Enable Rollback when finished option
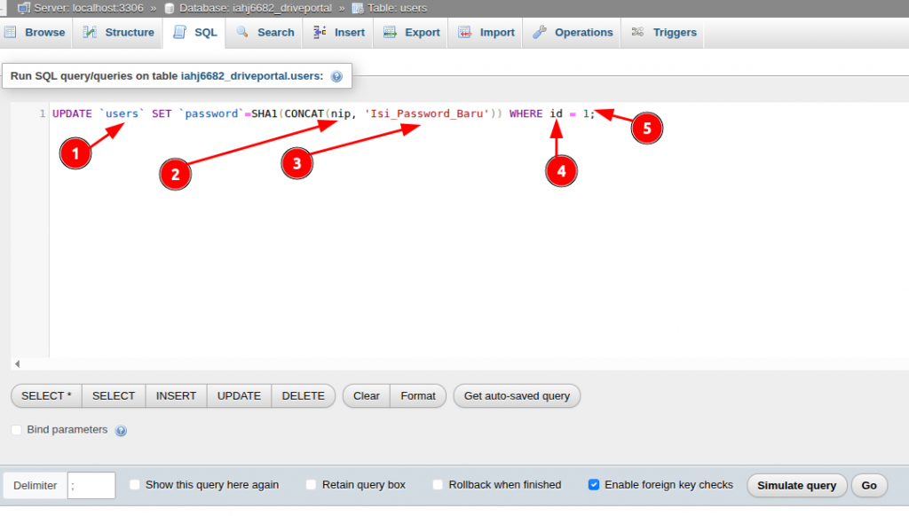This screenshot has height=516, width=909. pyautogui.click(x=439, y=485)
